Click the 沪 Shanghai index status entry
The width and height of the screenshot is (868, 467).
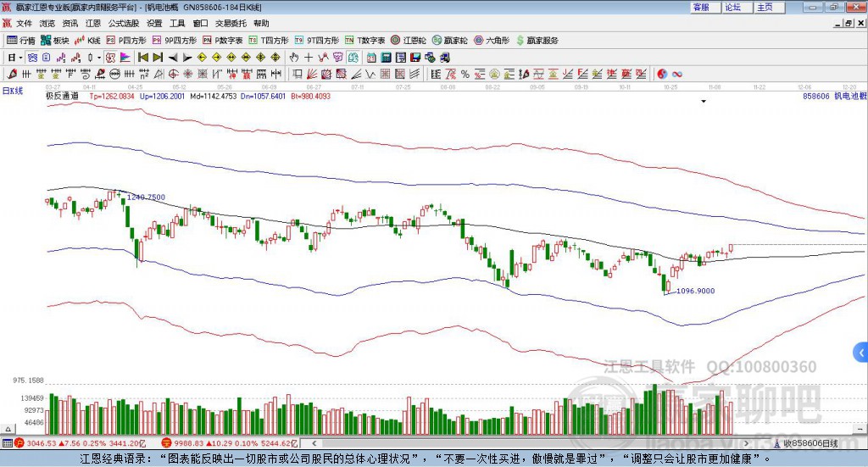pos(81,443)
